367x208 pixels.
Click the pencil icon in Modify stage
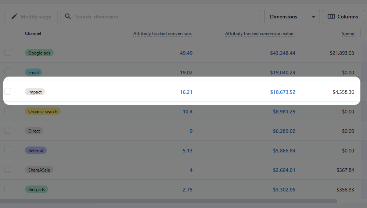(x=14, y=17)
